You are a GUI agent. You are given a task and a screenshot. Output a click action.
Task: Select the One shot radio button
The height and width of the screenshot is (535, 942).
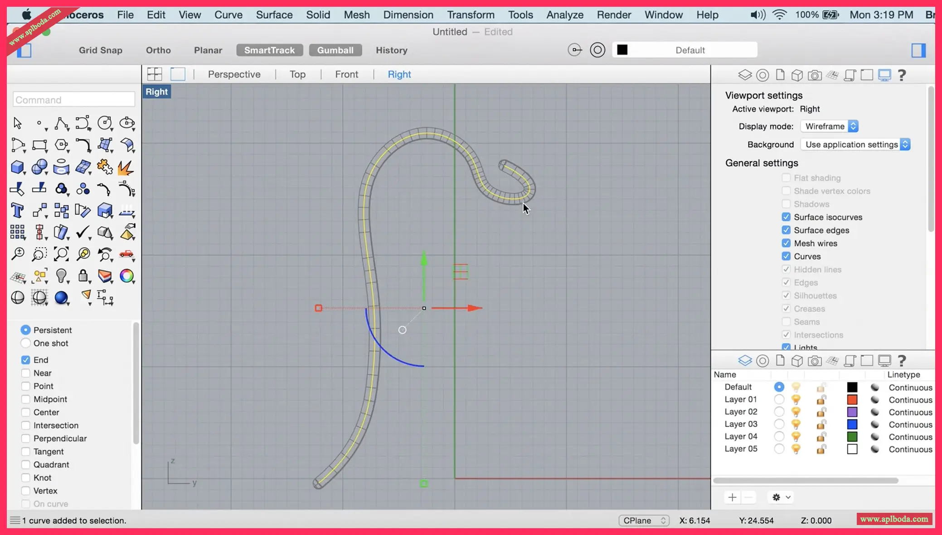pos(26,343)
